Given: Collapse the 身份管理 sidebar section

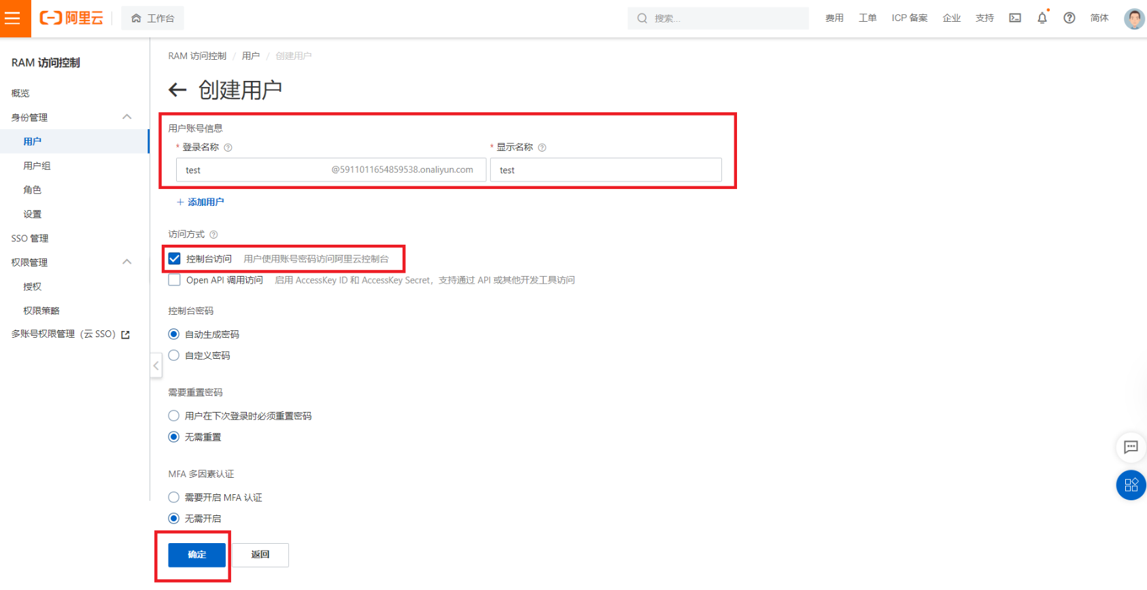Looking at the screenshot, I should 127,117.
